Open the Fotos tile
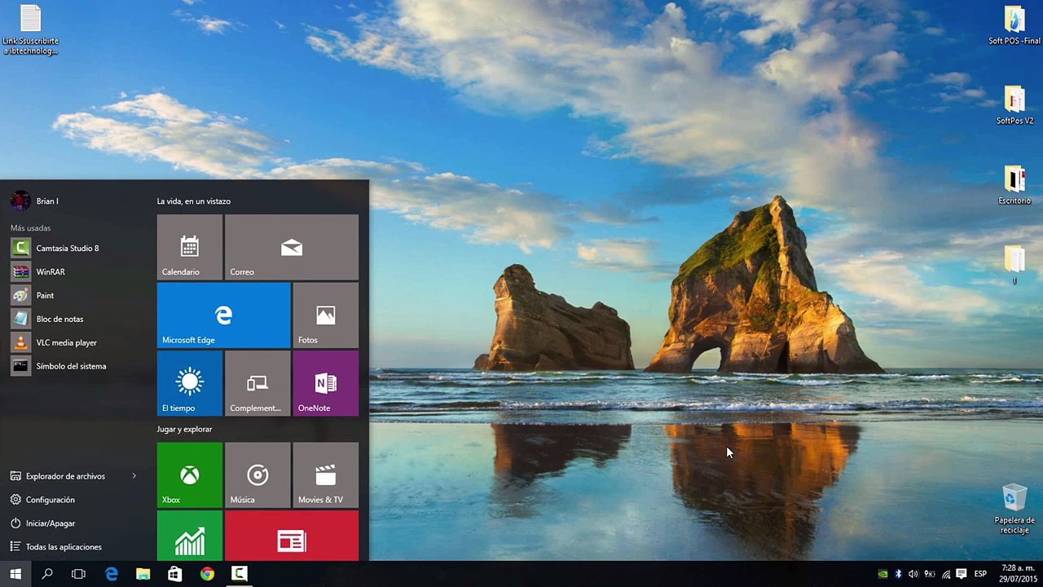The width and height of the screenshot is (1043, 587). click(x=326, y=315)
